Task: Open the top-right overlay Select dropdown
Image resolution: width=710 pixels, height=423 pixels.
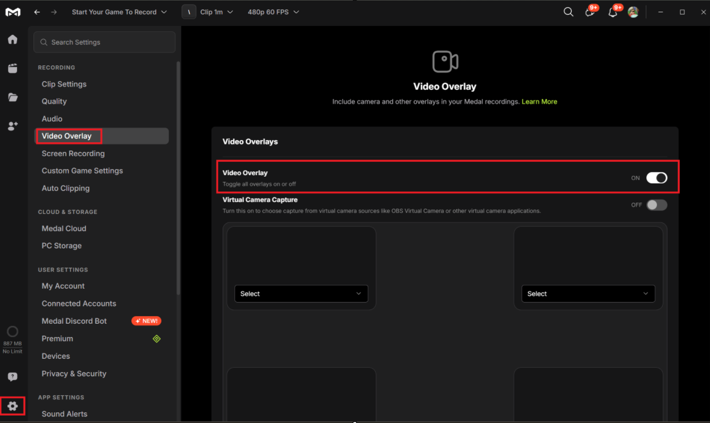Action: click(x=588, y=293)
